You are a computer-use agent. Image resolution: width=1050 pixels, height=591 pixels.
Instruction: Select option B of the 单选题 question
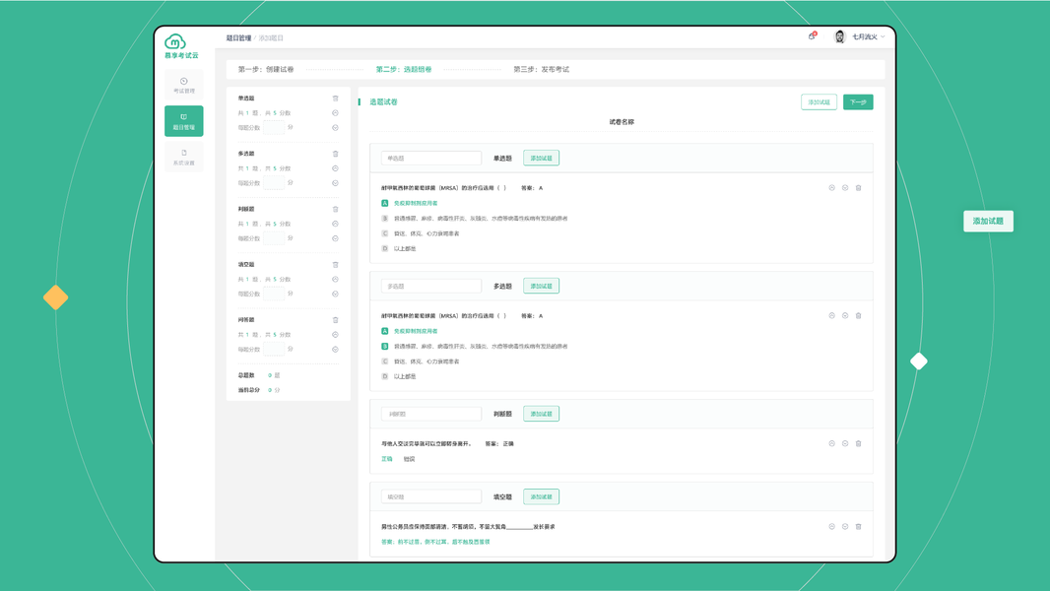pos(385,219)
